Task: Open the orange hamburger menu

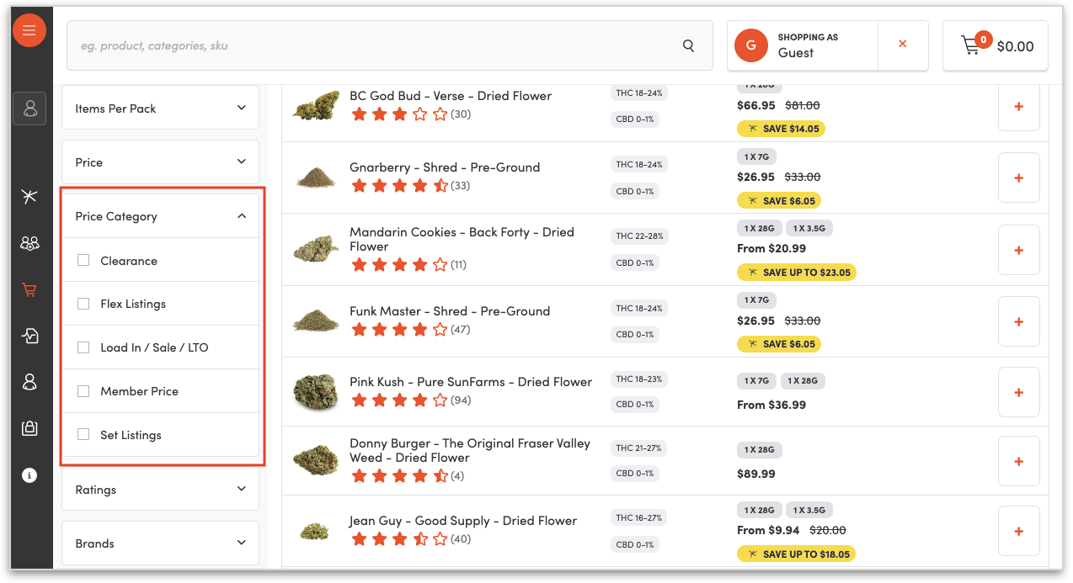Action: (29, 30)
